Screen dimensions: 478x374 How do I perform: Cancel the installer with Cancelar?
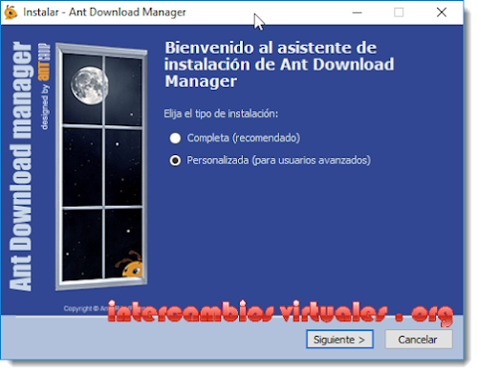pyautogui.click(x=419, y=340)
